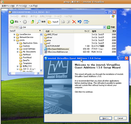Screen dimensions: 131x124
Task: Open ツール(T) menu in Explorer
Action: [x=58, y=16]
